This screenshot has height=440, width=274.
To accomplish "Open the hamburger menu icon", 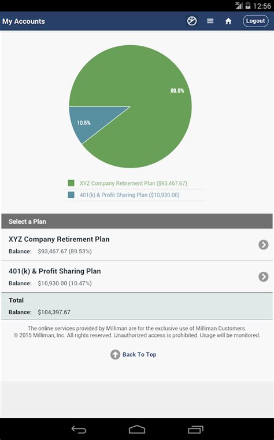I will [x=210, y=21].
